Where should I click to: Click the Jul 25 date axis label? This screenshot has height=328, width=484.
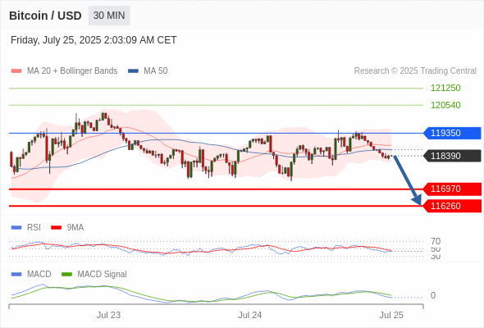(391, 316)
